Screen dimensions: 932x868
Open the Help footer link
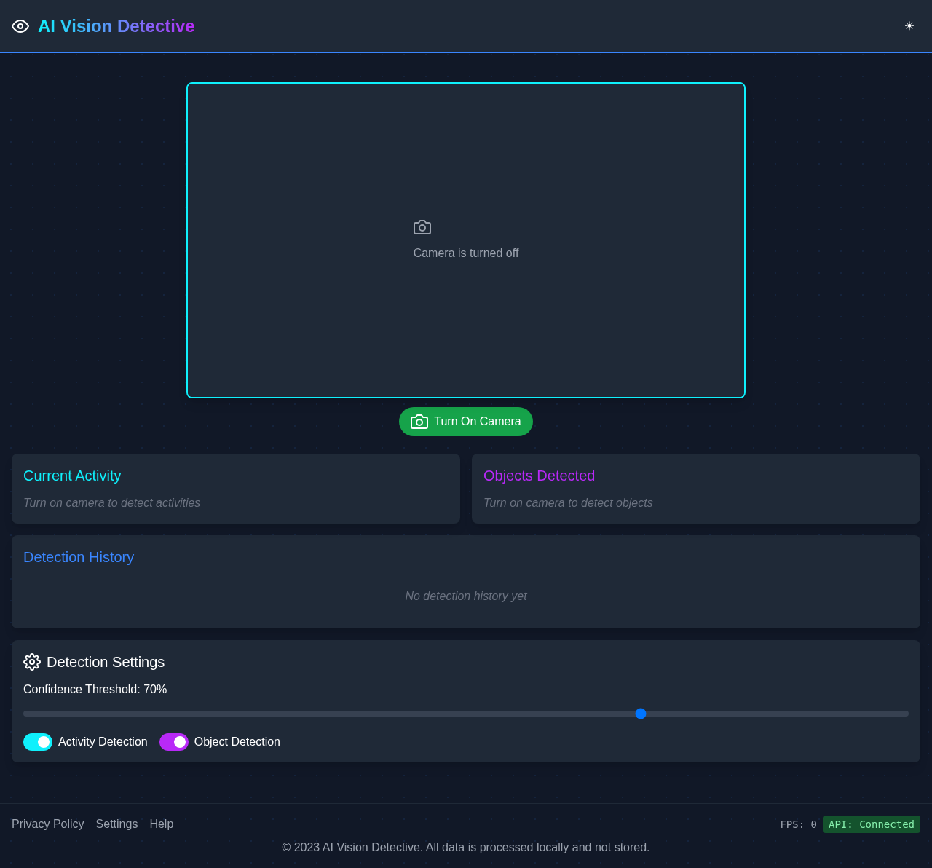[162, 824]
